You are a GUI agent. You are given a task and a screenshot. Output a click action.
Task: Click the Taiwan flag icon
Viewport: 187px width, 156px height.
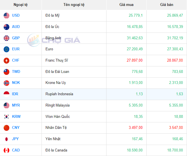(6, 72)
